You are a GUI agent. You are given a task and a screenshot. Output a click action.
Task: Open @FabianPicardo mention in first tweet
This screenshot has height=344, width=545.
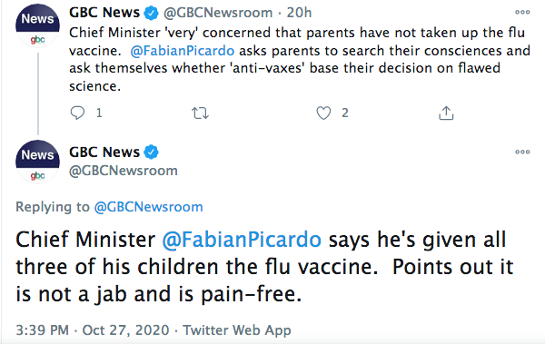click(183, 51)
